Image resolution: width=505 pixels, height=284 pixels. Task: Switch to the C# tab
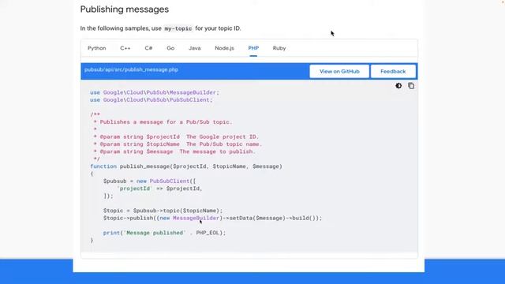[148, 48]
